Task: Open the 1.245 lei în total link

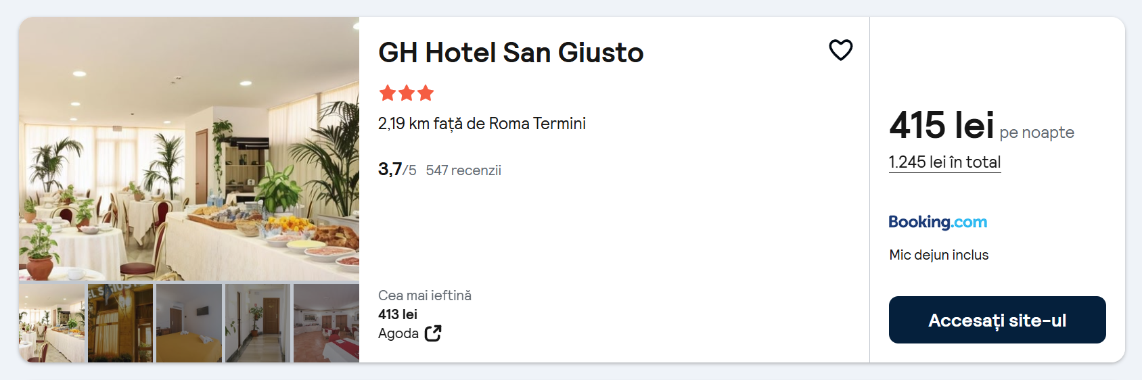Action: [944, 162]
